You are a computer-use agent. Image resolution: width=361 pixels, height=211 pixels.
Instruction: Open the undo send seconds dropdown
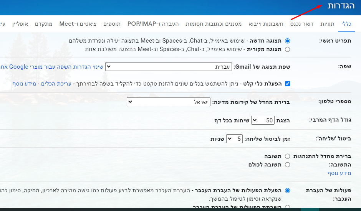pos(234,138)
